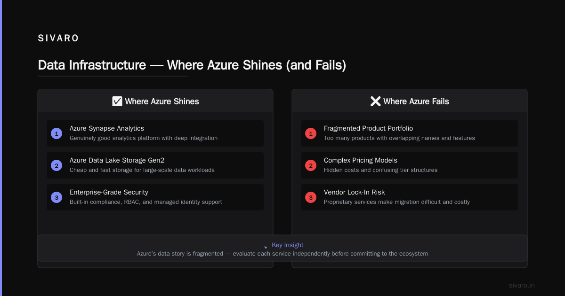The height and width of the screenshot is (296, 565).
Task: Select the Vendor Lock-In Risk title
Action: coord(354,192)
